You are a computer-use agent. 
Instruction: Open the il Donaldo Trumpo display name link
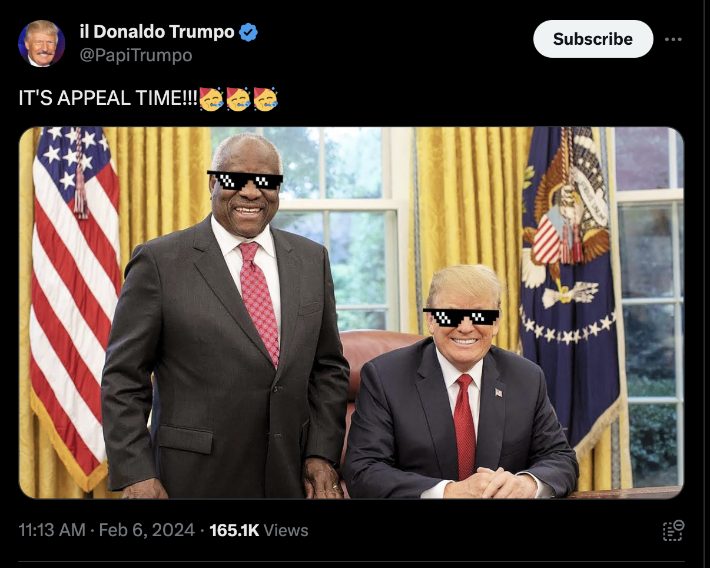pos(157,32)
